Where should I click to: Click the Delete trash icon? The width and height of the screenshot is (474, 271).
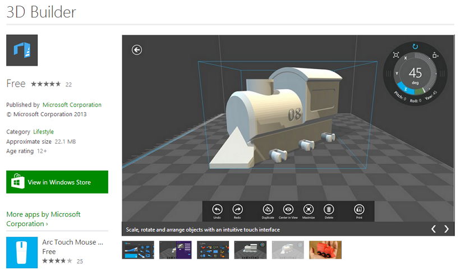(329, 209)
